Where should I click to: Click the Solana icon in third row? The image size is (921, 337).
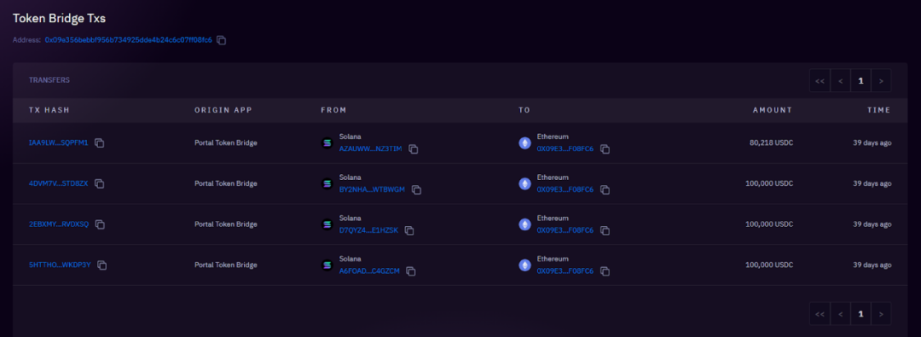pos(327,224)
